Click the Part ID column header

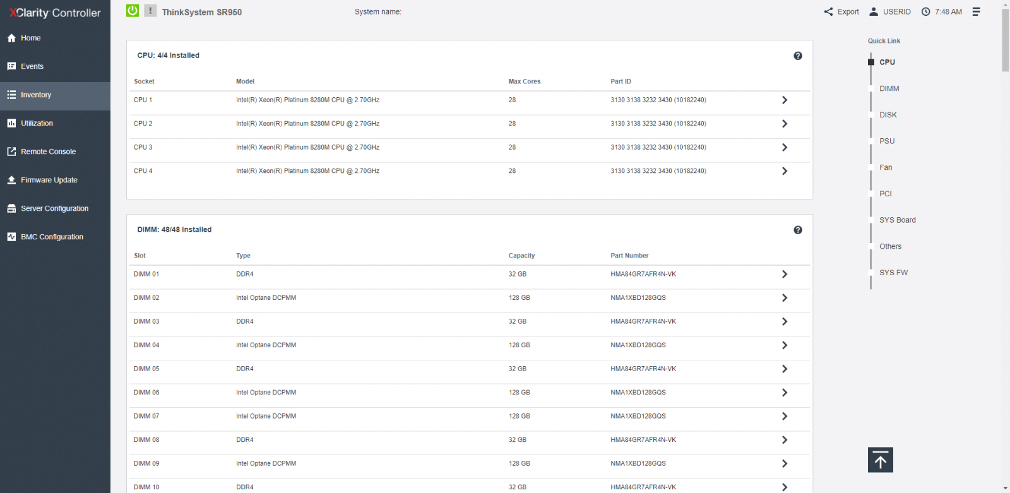coord(621,81)
